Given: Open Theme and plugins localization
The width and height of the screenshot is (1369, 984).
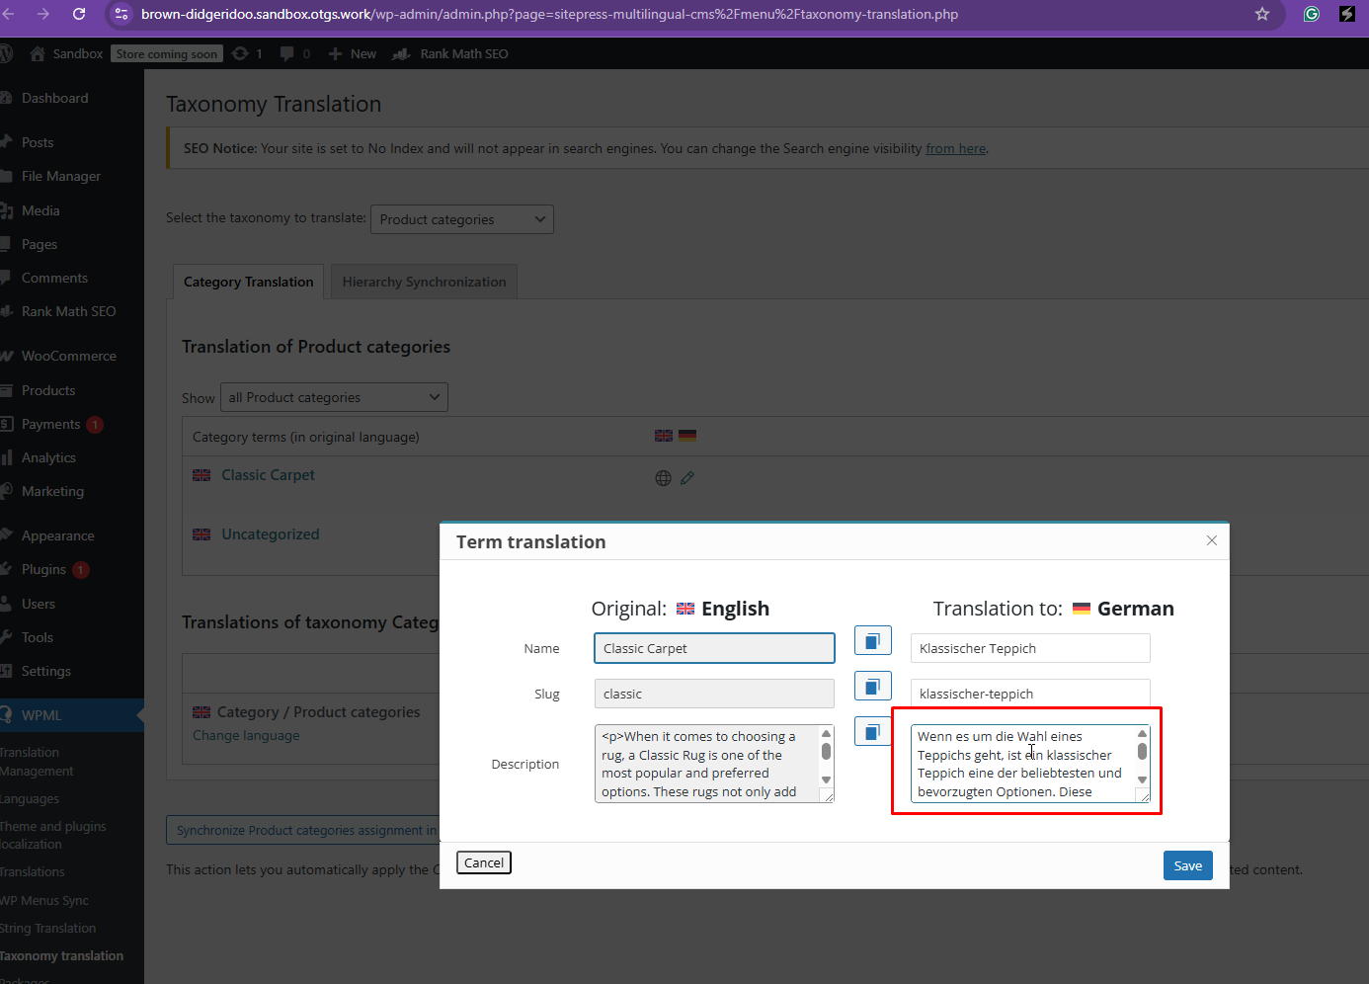Looking at the screenshot, I should pos(53,835).
